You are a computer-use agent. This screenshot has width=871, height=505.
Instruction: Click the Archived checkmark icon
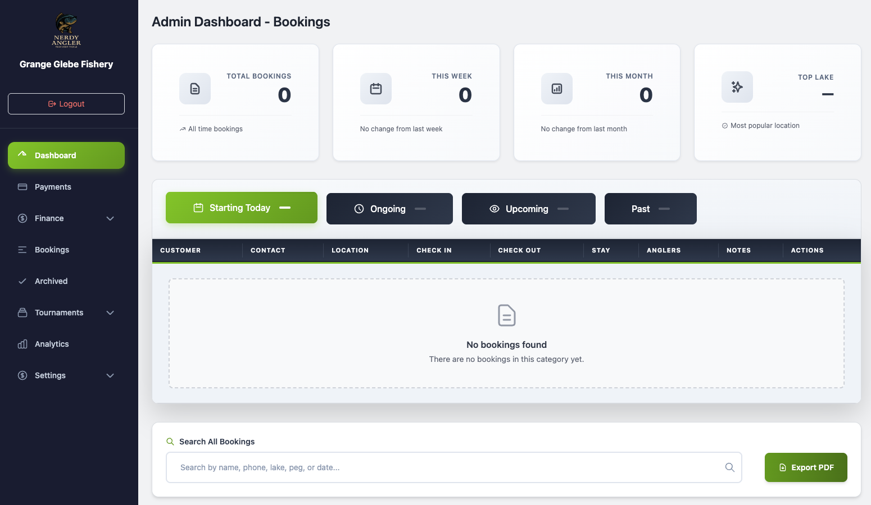click(22, 281)
